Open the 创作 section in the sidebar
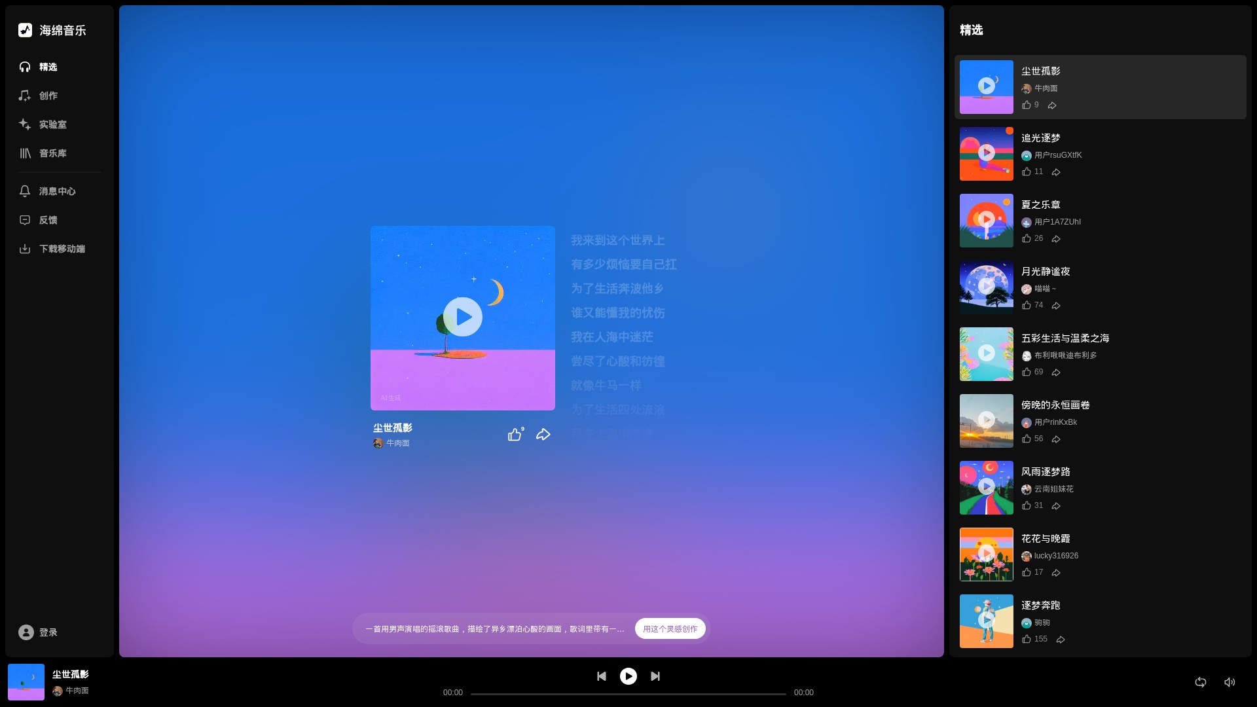 coord(48,96)
